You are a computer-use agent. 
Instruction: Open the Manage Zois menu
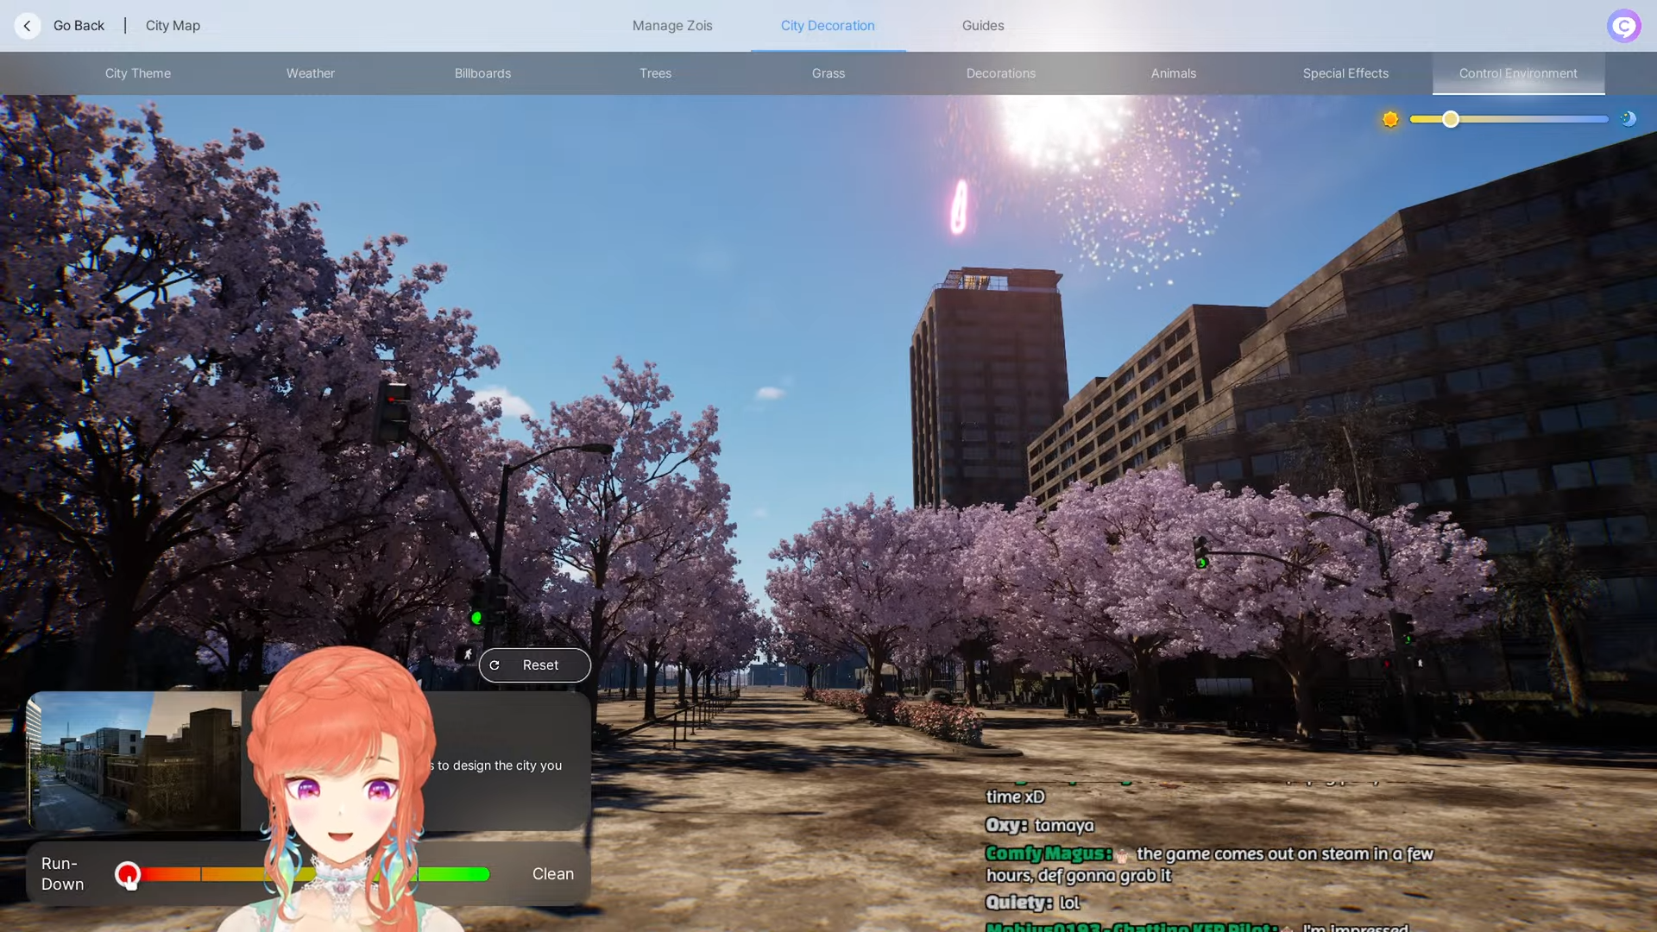point(672,26)
